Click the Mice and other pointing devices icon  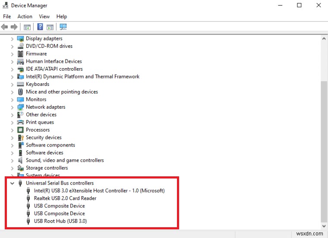(21, 92)
